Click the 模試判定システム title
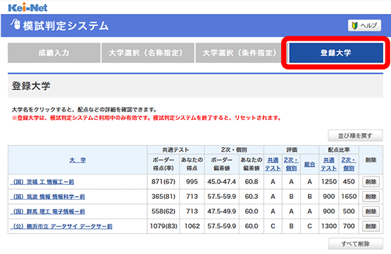Viewport: 391px width, 254px height. 66,26
